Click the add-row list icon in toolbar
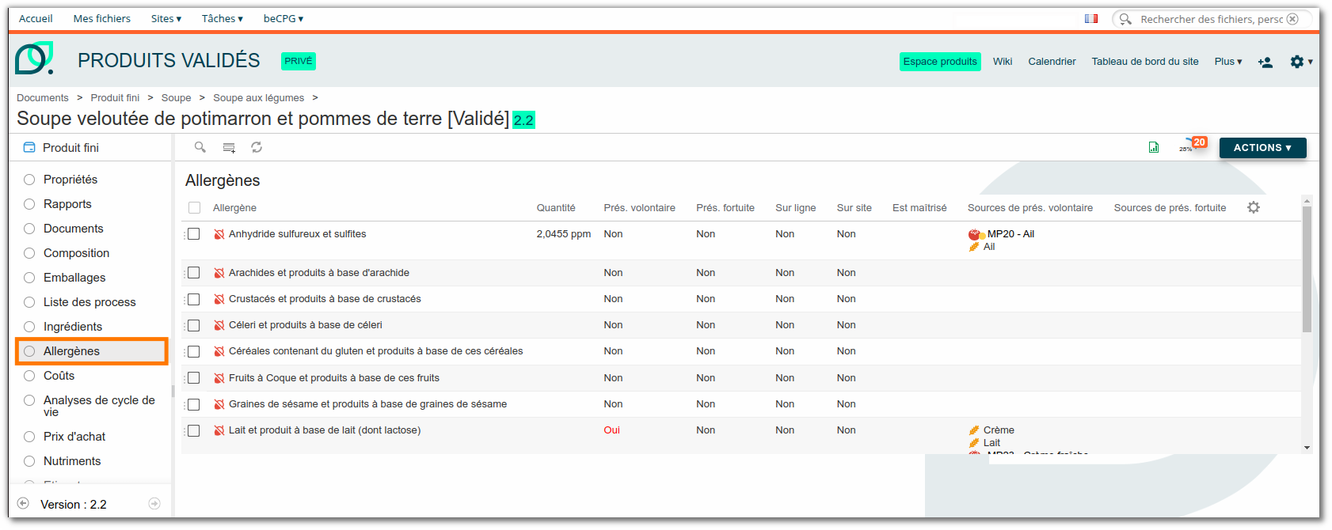This screenshot has width=1332, height=530. [x=229, y=147]
